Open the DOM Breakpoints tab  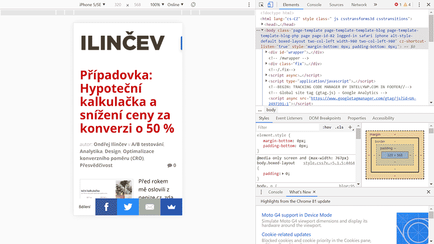pos(325,118)
